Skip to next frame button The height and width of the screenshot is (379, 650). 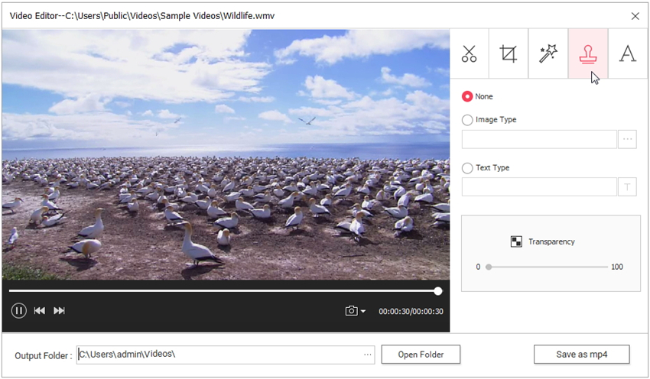pos(59,310)
